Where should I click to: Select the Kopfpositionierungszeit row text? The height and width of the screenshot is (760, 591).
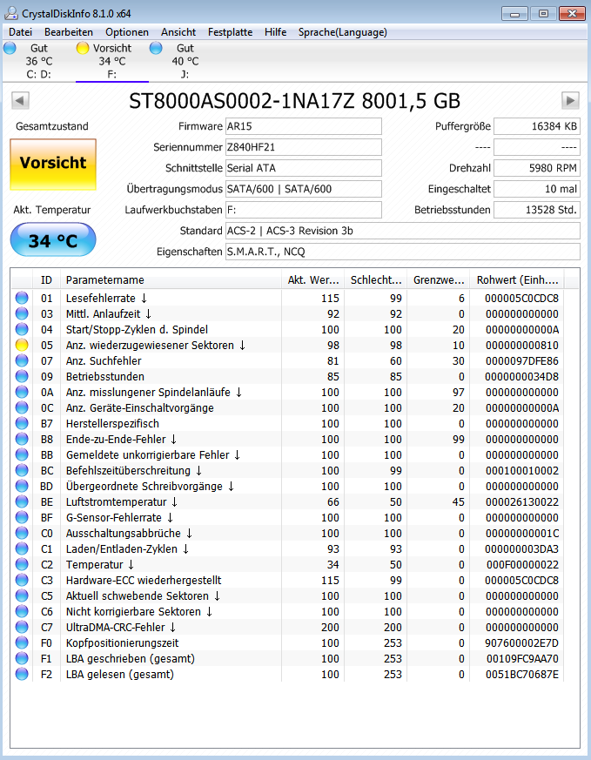click(x=122, y=642)
